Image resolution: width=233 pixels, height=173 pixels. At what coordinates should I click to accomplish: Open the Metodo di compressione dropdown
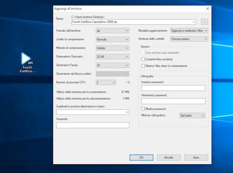(x=112, y=48)
